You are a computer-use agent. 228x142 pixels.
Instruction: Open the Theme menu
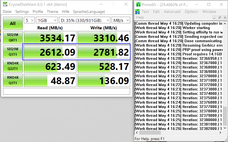[52, 12]
